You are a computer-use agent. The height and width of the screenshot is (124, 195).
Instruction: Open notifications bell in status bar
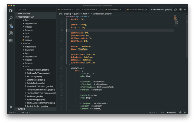click(x=185, y=112)
